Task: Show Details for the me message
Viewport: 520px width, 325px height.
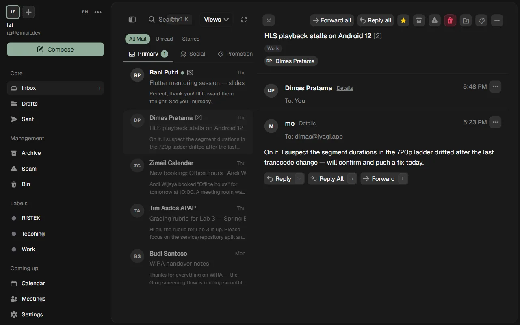Action: [307, 123]
